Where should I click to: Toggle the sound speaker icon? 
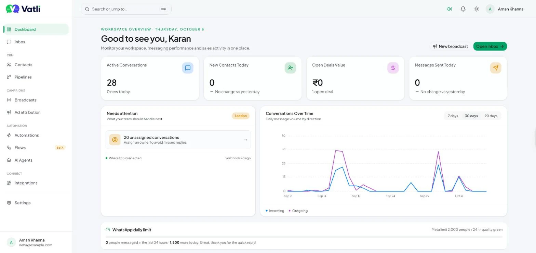(449, 9)
